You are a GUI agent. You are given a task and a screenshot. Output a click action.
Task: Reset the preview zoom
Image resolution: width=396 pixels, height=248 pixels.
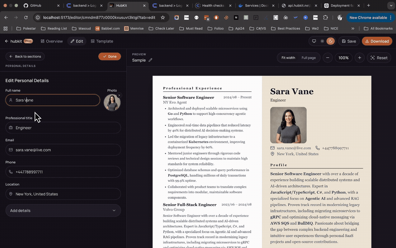[x=379, y=58]
